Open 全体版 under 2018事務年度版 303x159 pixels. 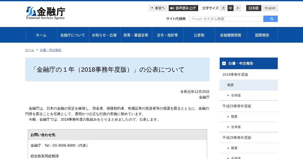tap(249, 95)
